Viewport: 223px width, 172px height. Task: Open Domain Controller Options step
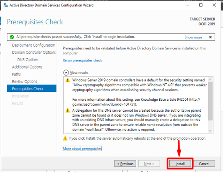pyautogui.click(x=34, y=52)
